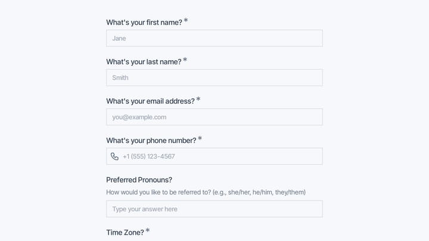The height and width of the screenshot is (241, 429).
Task: Click the "Time Zone?" question label
Action: [x=125, y=233]
